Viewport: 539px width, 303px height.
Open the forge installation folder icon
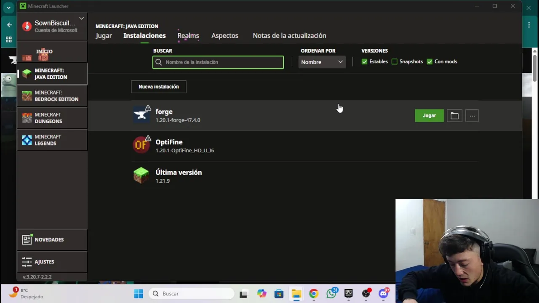[x=454, y=116]
